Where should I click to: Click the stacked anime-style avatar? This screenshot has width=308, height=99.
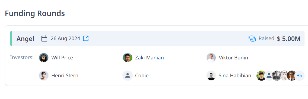point(284,76)
